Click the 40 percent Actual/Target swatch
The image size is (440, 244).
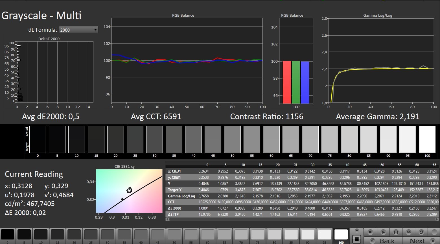click(x=193, y=139)
